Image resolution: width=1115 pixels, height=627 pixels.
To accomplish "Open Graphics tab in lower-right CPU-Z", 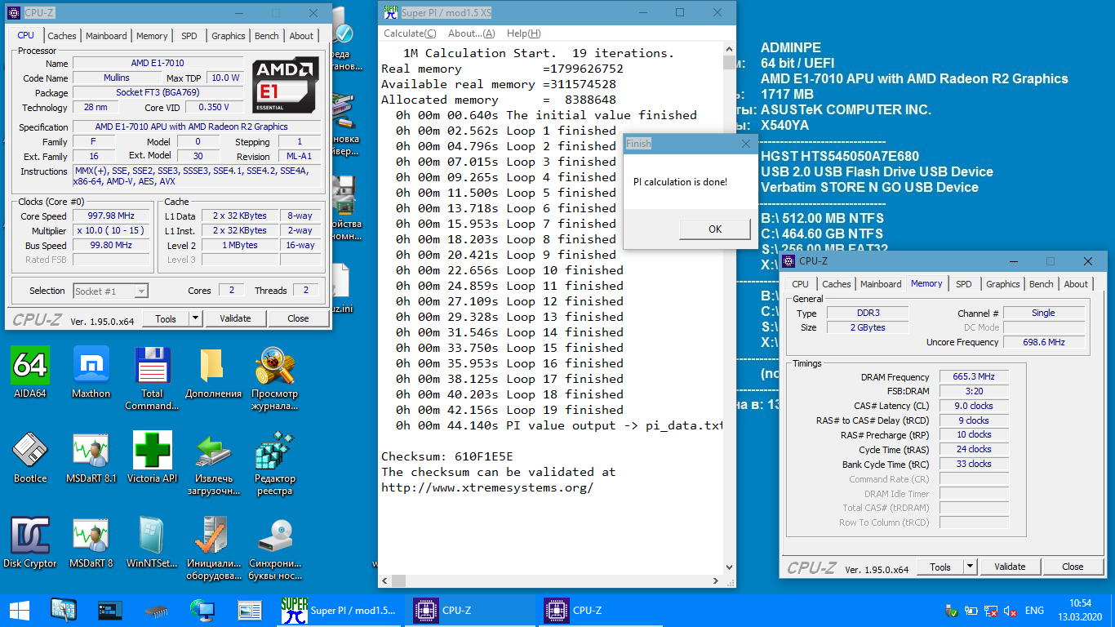I will pyautogui.click(x=1003, y=284).
